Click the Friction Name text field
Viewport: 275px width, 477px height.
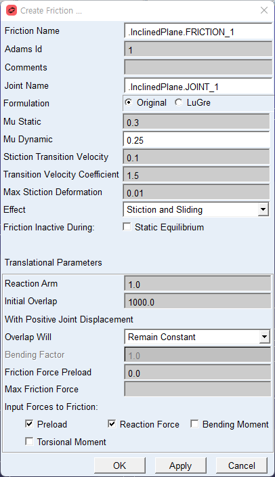[x=198, y=31]
